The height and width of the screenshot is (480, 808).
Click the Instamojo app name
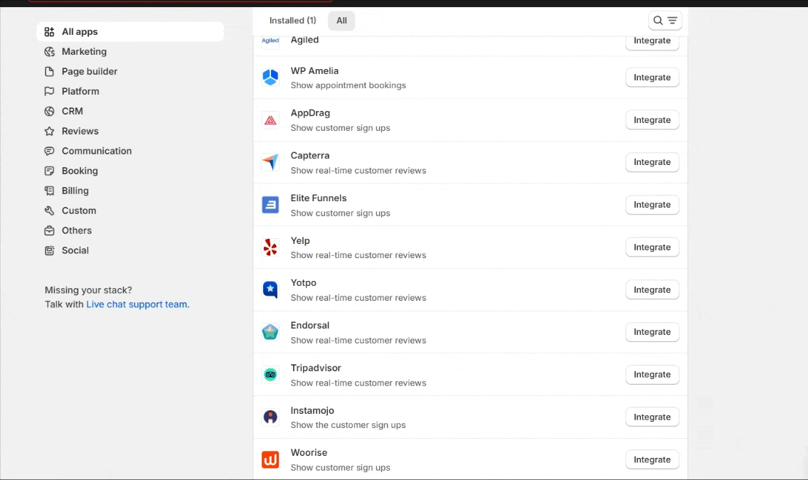(x=312, y=410)
